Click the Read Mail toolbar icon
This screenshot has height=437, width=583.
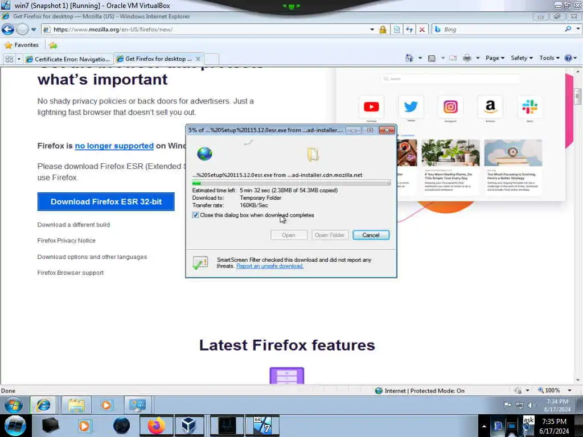[x=453, y=58]
